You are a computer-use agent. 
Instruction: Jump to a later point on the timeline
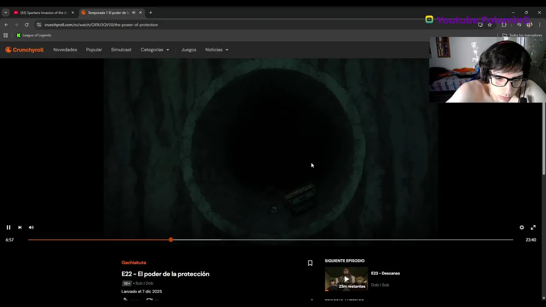[341, 240]
